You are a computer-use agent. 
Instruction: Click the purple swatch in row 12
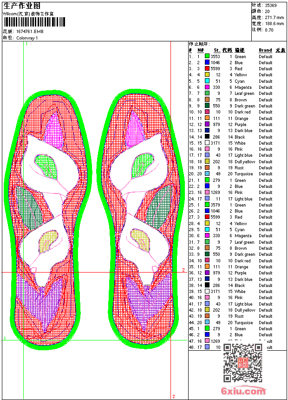click(207, 124)
